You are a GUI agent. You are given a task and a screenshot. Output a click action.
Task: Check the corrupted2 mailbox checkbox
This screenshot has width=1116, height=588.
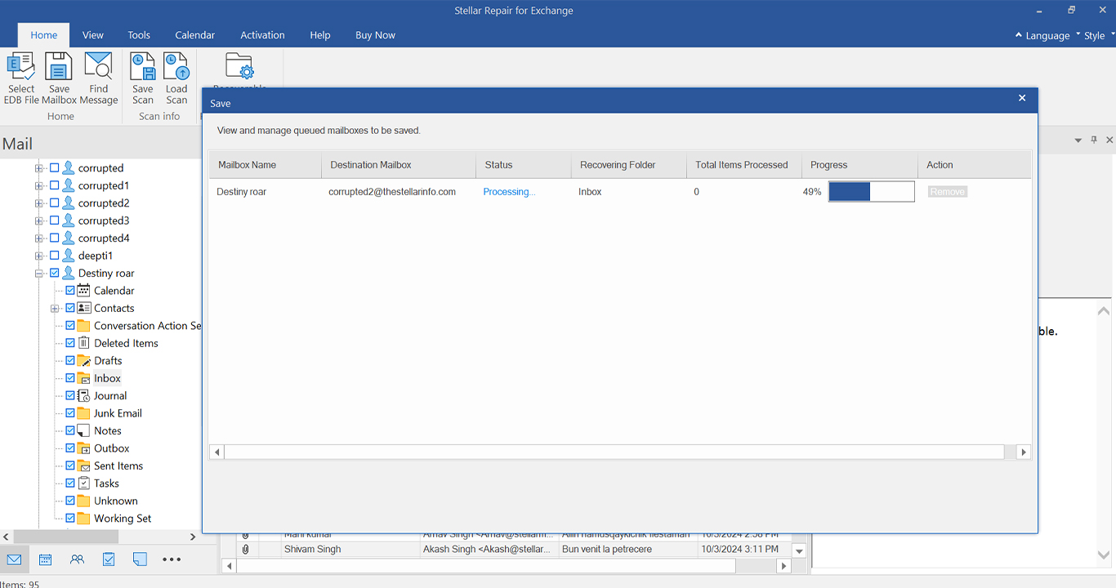[x=55, y=203]
